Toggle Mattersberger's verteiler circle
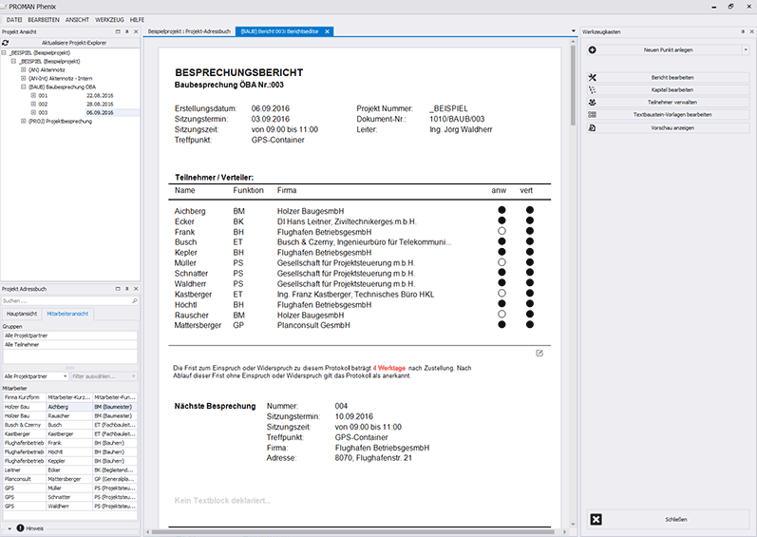This screenshot has width=757, height=537. click(530, 324)
